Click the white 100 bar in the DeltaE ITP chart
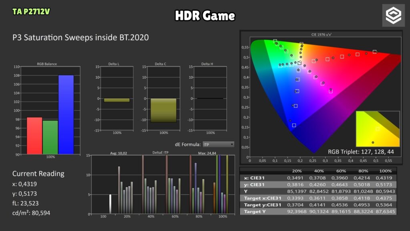The image size is (410, 231). (111, 204)
